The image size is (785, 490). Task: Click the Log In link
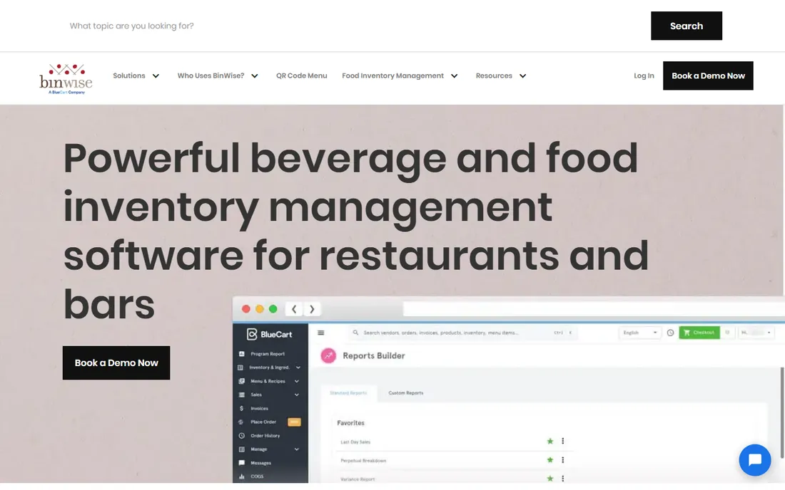[x=644, y=76]
